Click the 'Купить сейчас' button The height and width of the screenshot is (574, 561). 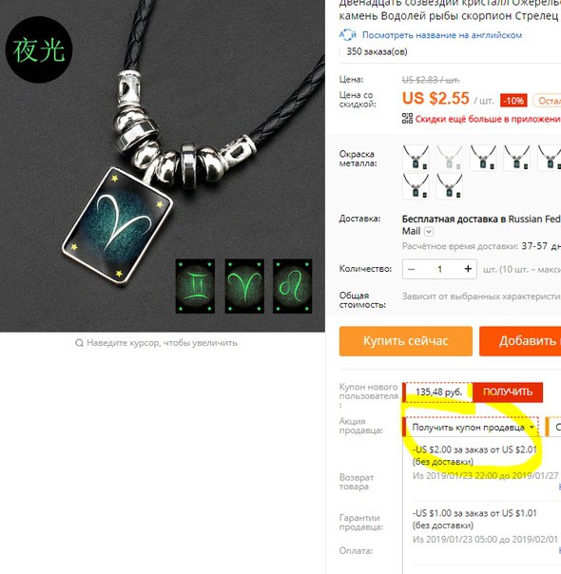tap(406, 341)
